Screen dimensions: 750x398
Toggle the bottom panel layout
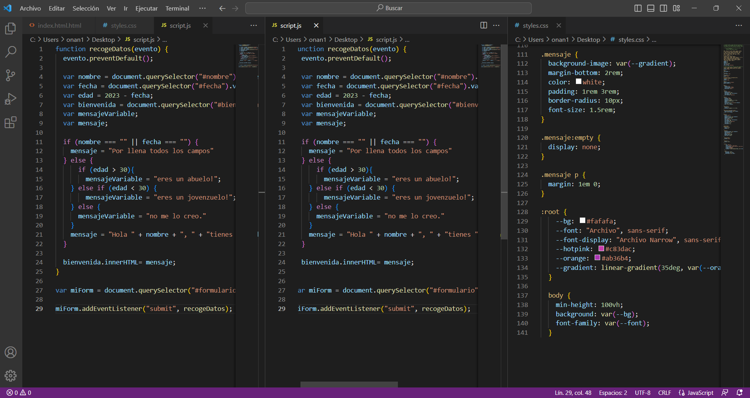point(651,8)
